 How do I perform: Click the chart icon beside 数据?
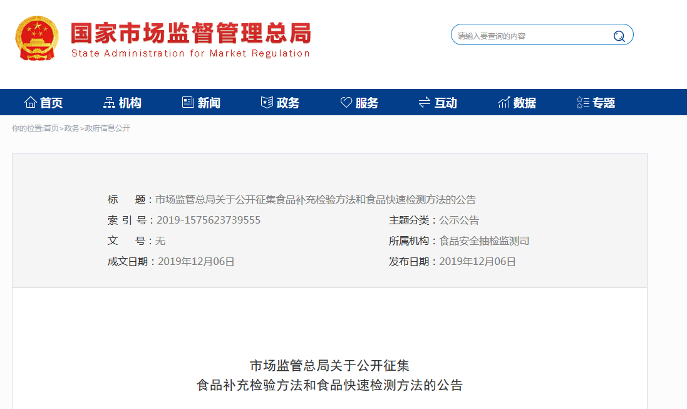[x=504, y=102]
